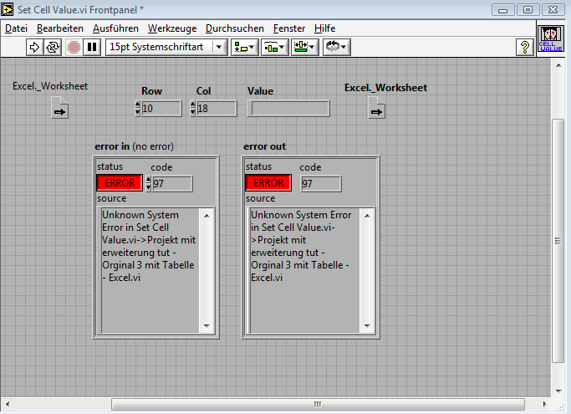Click the error in source text box
571x414 pixels.
click(x=150, y=270)
